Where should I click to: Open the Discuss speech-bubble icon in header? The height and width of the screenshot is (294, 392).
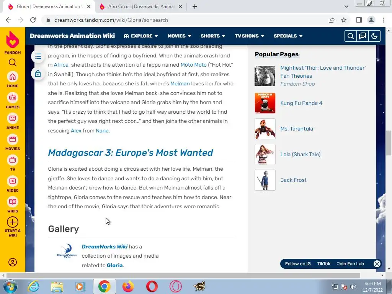pyautogui.click(x=362, y=36)
